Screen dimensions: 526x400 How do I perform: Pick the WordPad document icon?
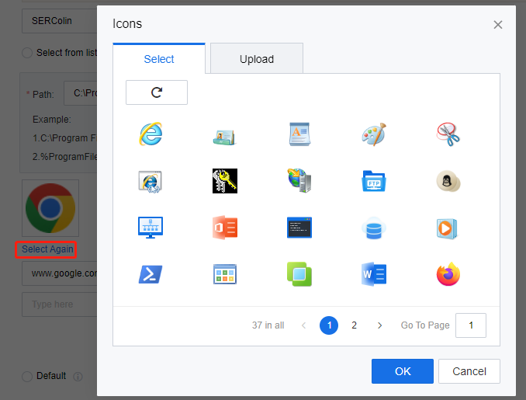pyautogui.click(x=299, y=134)
